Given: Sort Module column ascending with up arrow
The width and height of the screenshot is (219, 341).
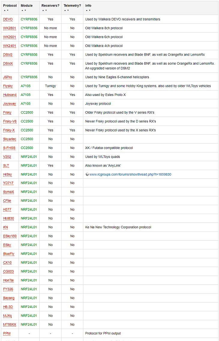Looking at the screenshot, I should (22, 10).
